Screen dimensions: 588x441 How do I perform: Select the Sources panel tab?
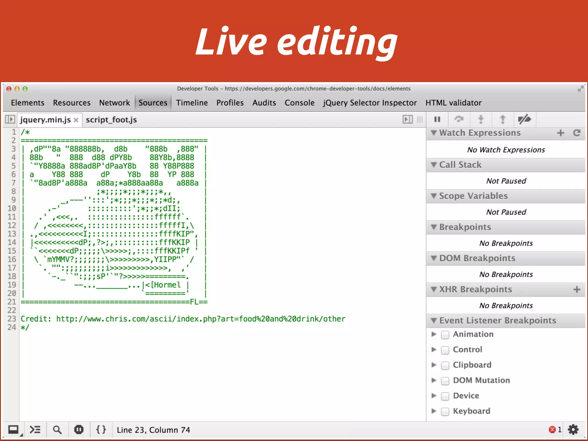[x=153, y=103]
